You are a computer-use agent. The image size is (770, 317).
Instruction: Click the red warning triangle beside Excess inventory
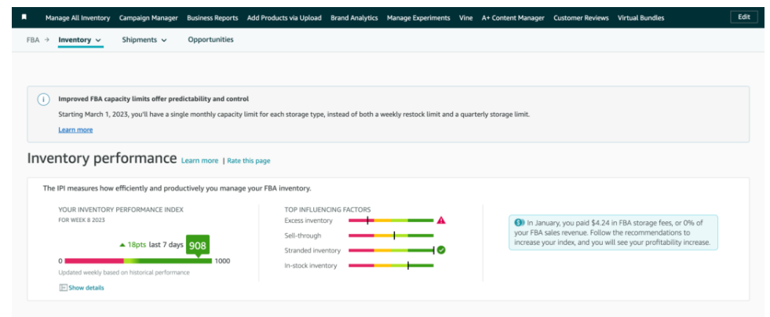tap(441, 220)
